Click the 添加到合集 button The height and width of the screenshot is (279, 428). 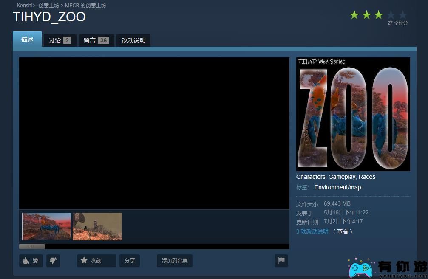(x=174, y=260)
